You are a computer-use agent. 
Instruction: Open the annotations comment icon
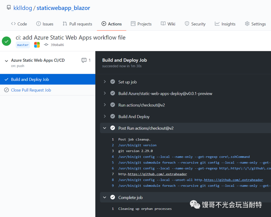84,60
